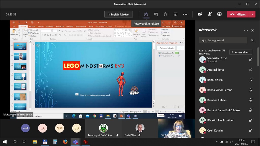Image resolution: width=260 pixels, height=146 pixels.
Task: Select participant Bakos Viktor Ferenc
Action: (x=226, y=90)
